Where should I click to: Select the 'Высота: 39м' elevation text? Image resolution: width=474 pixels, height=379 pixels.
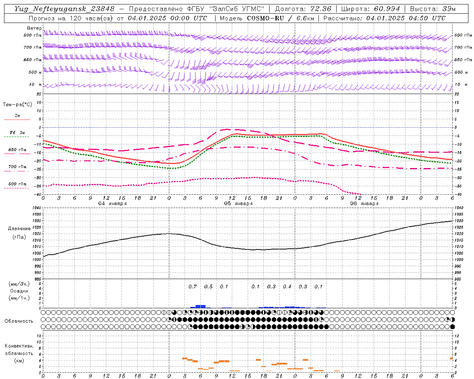pyautogui.click(x=433, y=9)
